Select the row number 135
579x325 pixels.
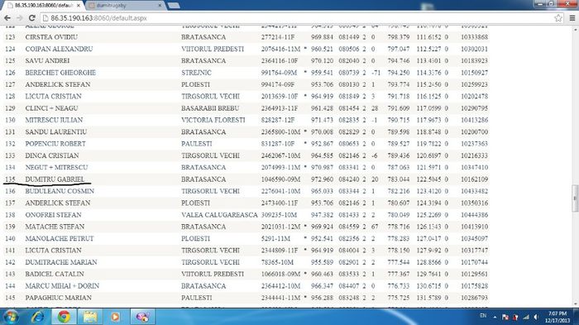[x=10, y=179]
